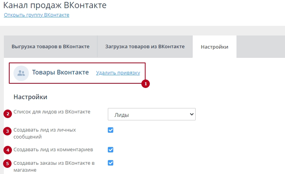Click the VK group avatar icon

[x=21, y=73]
